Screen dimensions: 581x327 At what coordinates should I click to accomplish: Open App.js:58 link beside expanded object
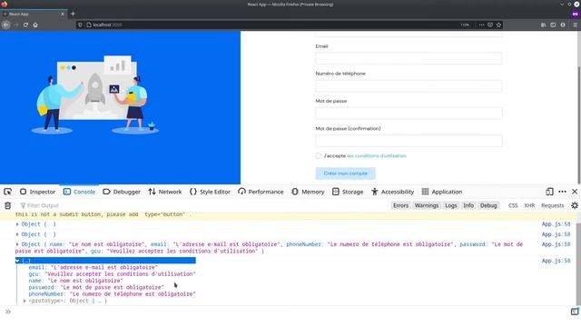(556, 261)
